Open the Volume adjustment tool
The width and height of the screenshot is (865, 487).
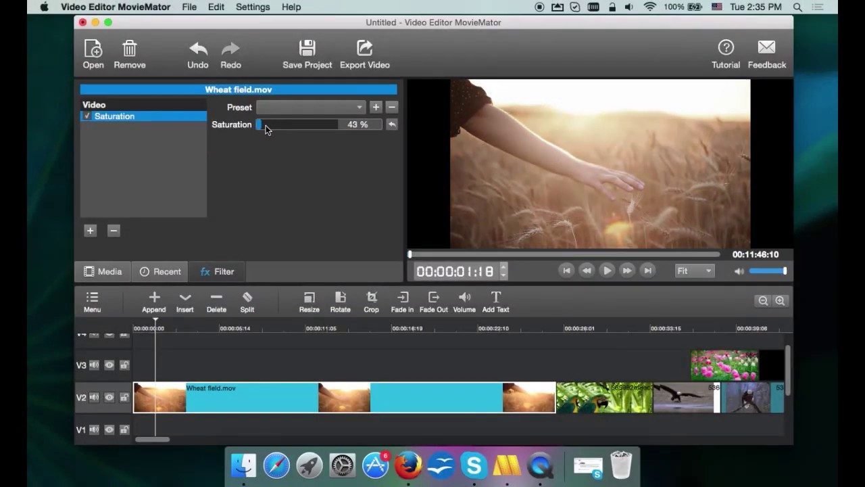pyautogui.click(x=464, y=301)
